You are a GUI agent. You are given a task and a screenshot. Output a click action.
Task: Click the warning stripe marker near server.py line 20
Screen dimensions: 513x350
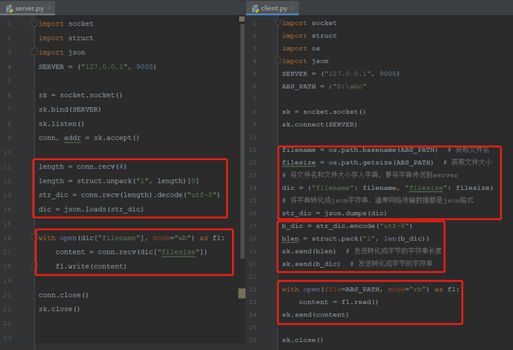pyautogui.click(x=242, y=294)
